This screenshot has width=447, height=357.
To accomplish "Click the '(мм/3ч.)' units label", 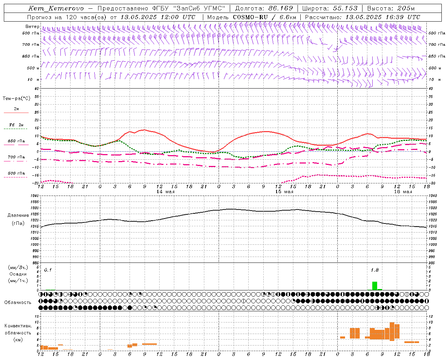I will 18,267.
